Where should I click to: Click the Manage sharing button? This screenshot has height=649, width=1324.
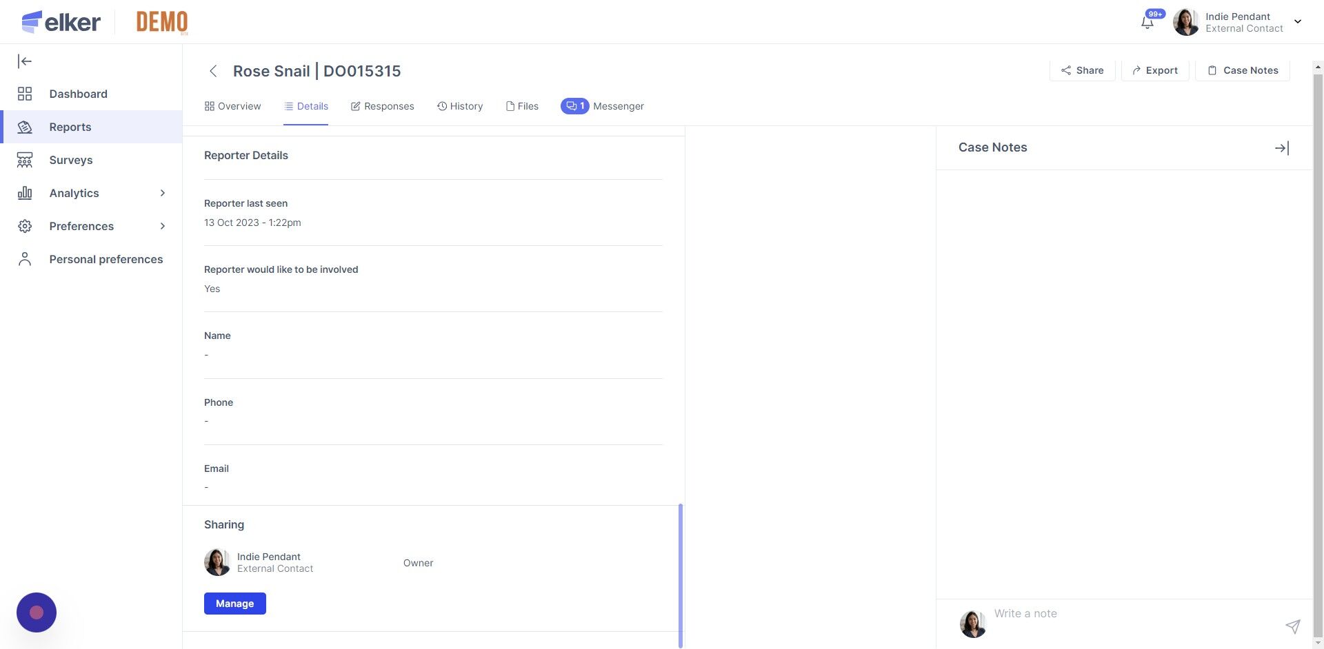235,604
